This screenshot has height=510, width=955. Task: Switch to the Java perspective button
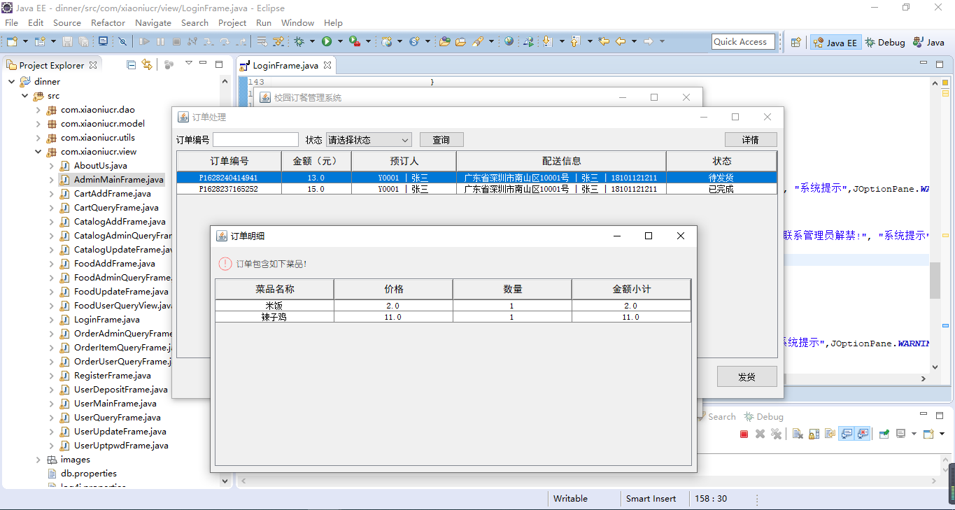click(929, 43)
